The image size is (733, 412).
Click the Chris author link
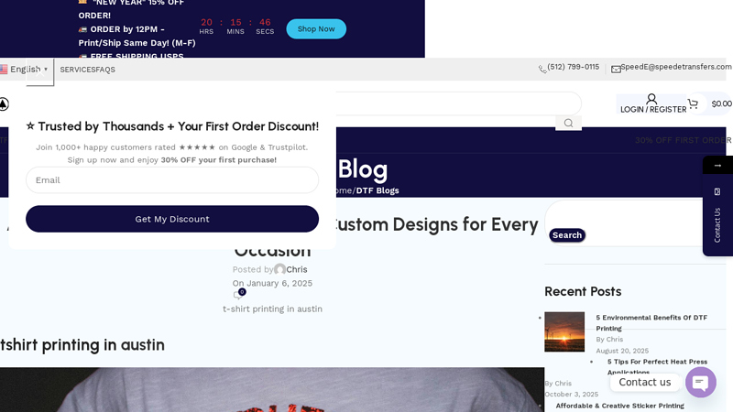296,269
